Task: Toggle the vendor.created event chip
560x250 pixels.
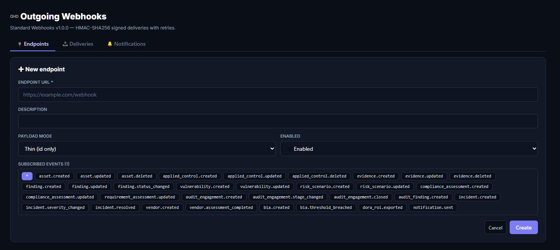Action: pyautogui.click(x=162, y=207)
